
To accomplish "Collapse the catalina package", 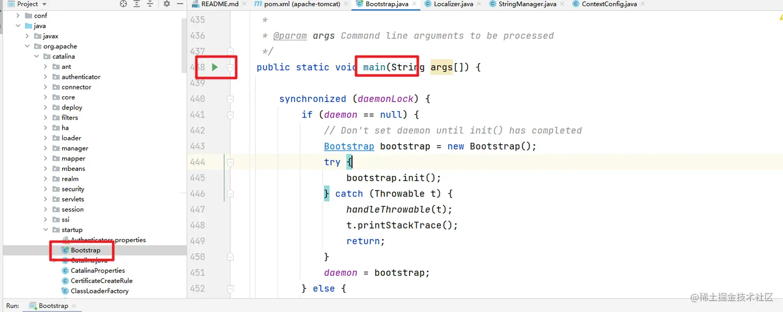I will click(x=36, y=56).
